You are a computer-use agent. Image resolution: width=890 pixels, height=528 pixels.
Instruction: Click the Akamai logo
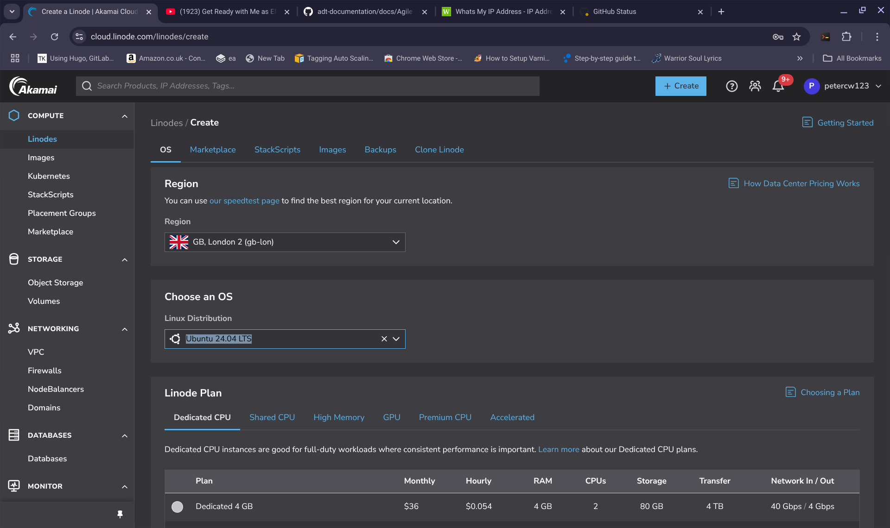coord(33,86)
